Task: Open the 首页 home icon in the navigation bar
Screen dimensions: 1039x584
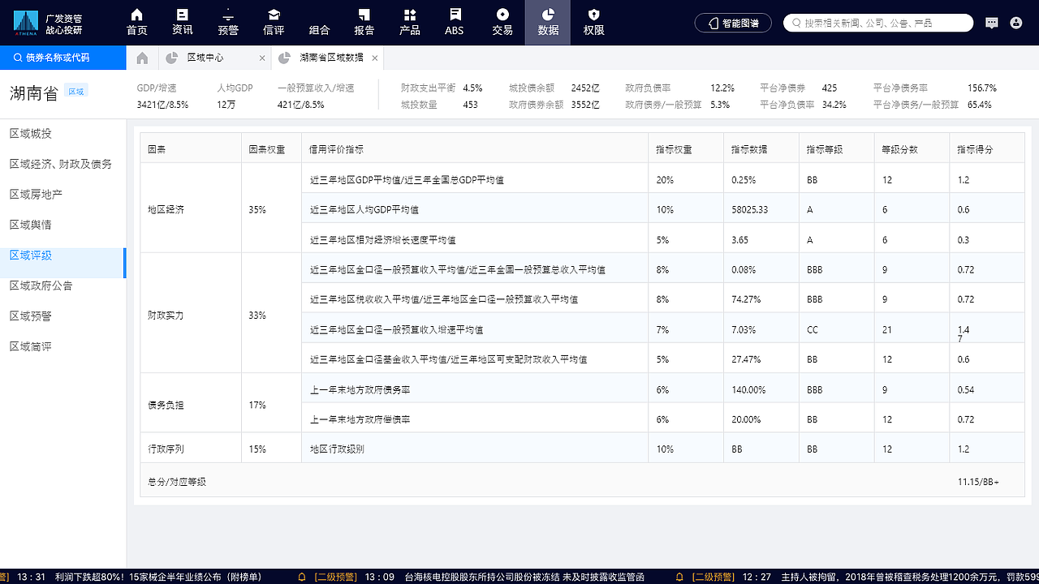Action: (136, 23)
